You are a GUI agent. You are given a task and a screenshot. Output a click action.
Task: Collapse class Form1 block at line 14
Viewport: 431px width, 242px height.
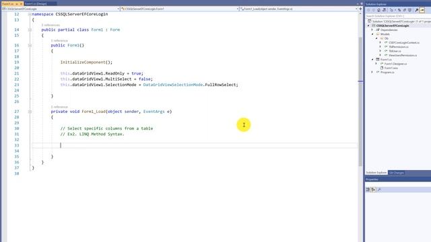(x=30, y=30)
